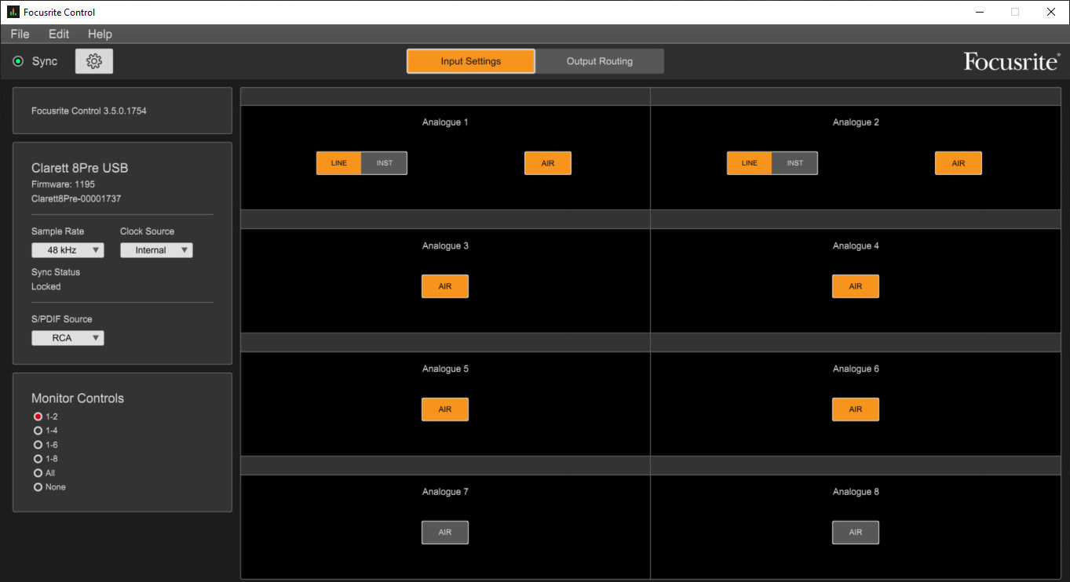Screen dimensions: 1070x582
Task: Enable AIR on Analogue 7
Action: tap(445, 533)
